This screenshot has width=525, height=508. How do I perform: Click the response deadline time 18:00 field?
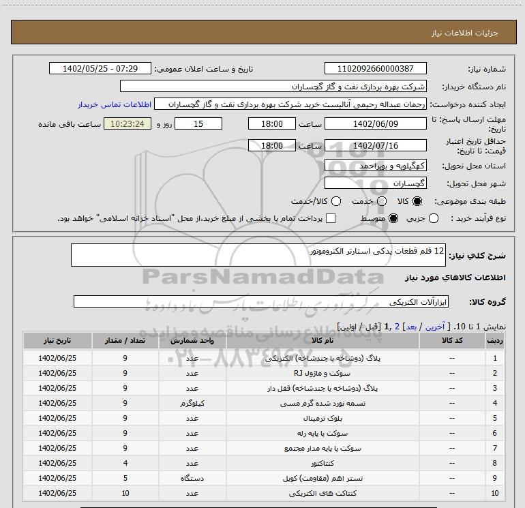pos(272,123)
